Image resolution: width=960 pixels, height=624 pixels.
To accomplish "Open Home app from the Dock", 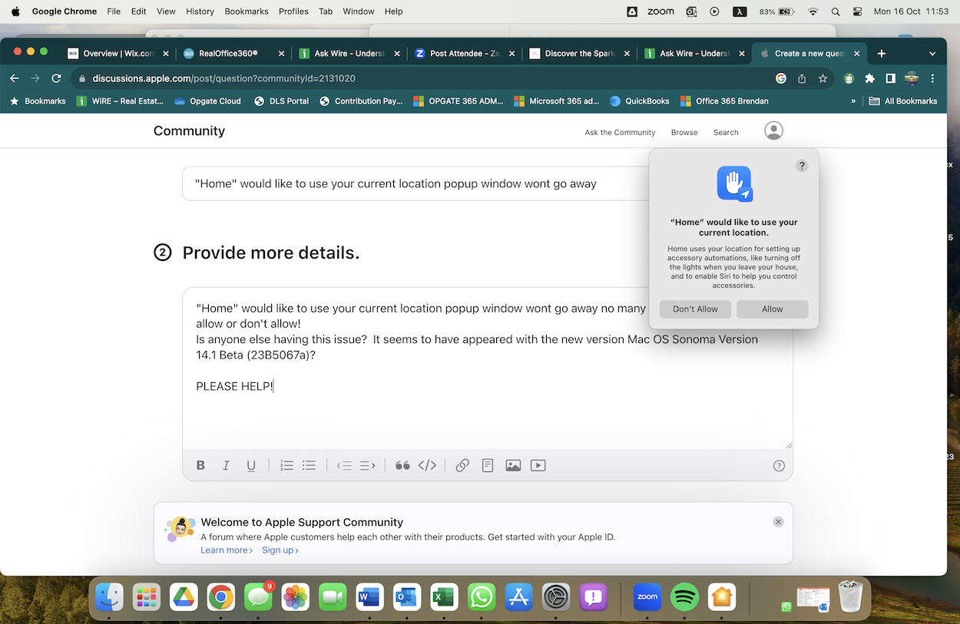I will pyautogui.click(x=722, y=596).
